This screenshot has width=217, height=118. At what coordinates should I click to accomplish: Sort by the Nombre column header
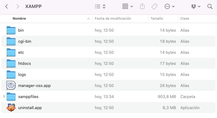[19, 18]
